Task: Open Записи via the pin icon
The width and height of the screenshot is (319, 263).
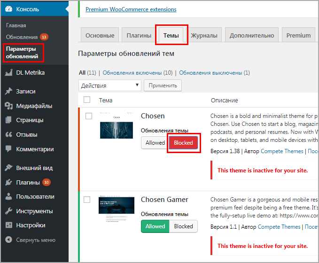Action: click(x=8, y=91)
